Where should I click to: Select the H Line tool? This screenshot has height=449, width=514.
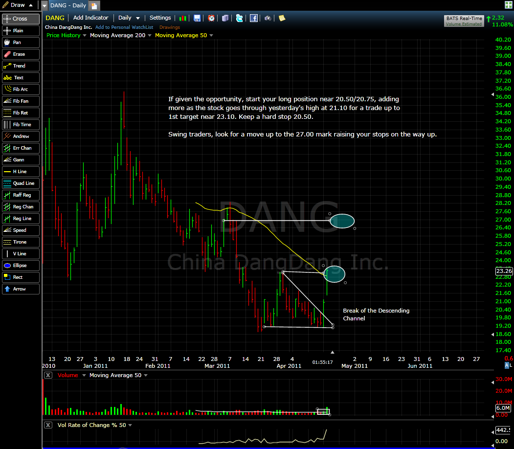click(x=21, y=171)
